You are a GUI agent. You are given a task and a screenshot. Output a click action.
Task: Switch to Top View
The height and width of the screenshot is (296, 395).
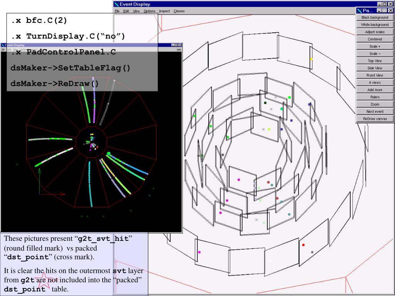pyautogui.click(x=375, y=61)
